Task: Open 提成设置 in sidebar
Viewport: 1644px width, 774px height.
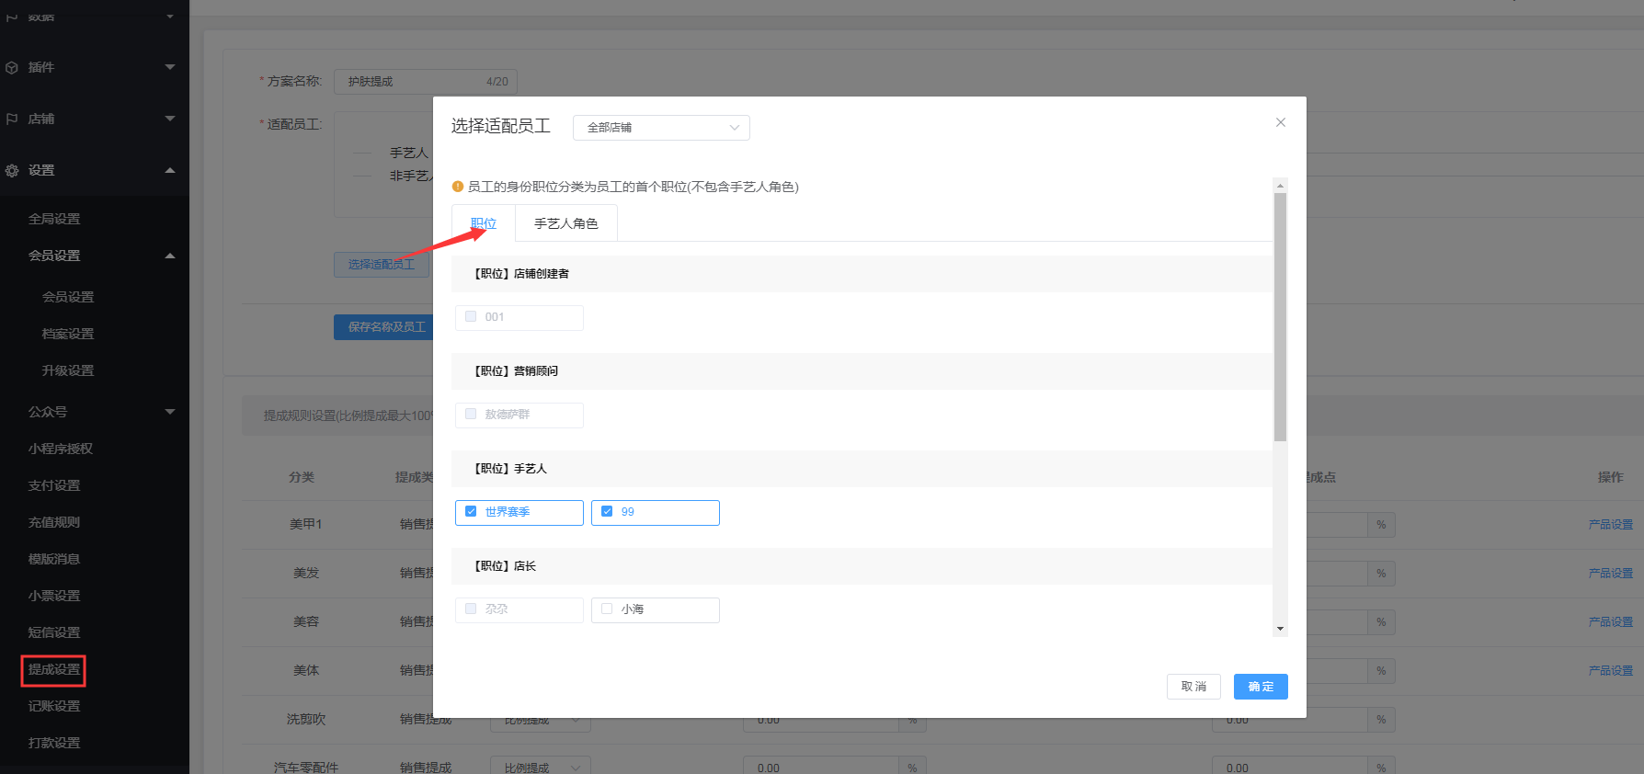Action: tap(54, 669)
